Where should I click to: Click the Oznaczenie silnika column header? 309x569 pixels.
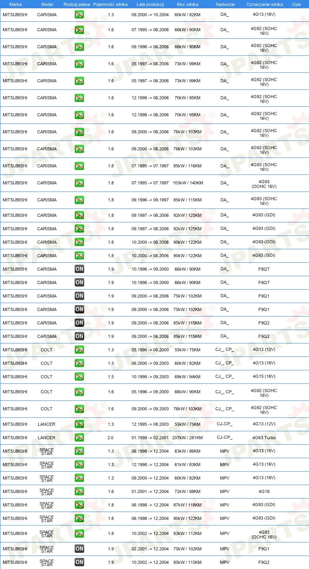click(264, 5)
